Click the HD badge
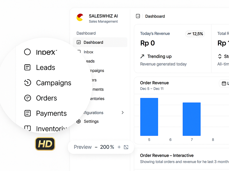The height and width of the screenshot is (171, 229). [45, 144]
